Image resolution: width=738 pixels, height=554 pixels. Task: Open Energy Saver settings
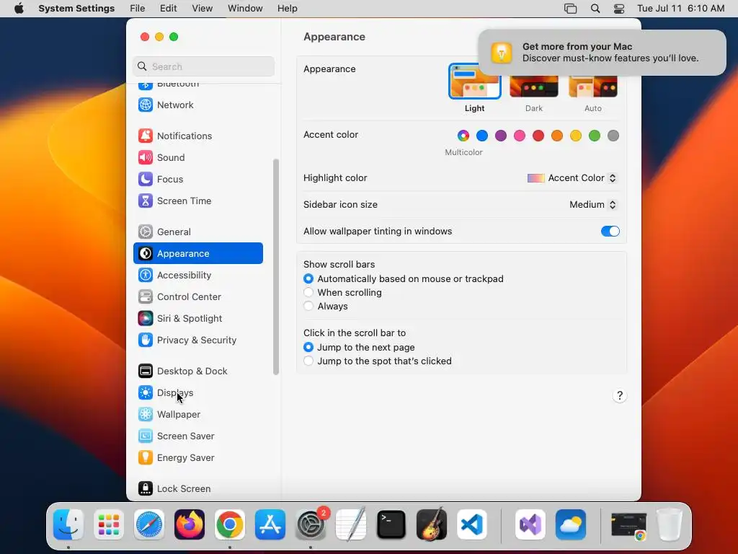[x=198, y=458]
